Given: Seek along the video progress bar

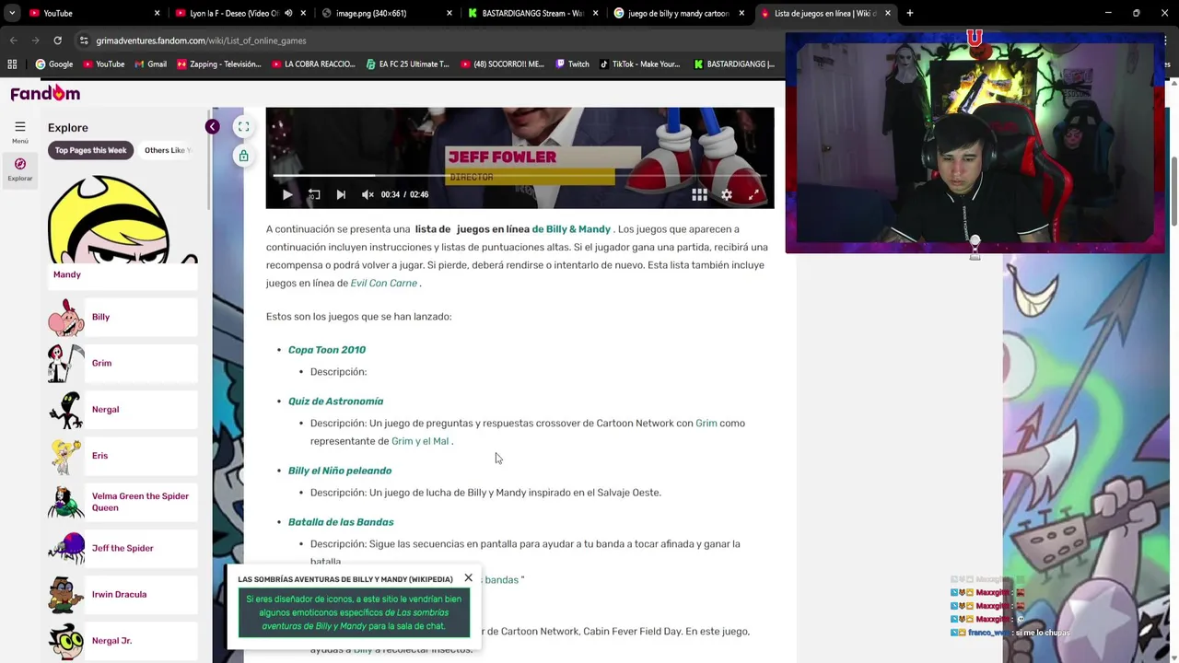Looking at the screenshot, I should pos(519,175).
